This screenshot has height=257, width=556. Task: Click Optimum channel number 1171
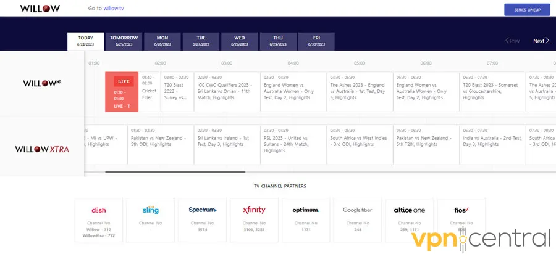click(306, 230)
